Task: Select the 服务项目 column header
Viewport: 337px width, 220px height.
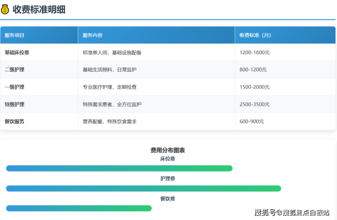Action: point(15,35)
